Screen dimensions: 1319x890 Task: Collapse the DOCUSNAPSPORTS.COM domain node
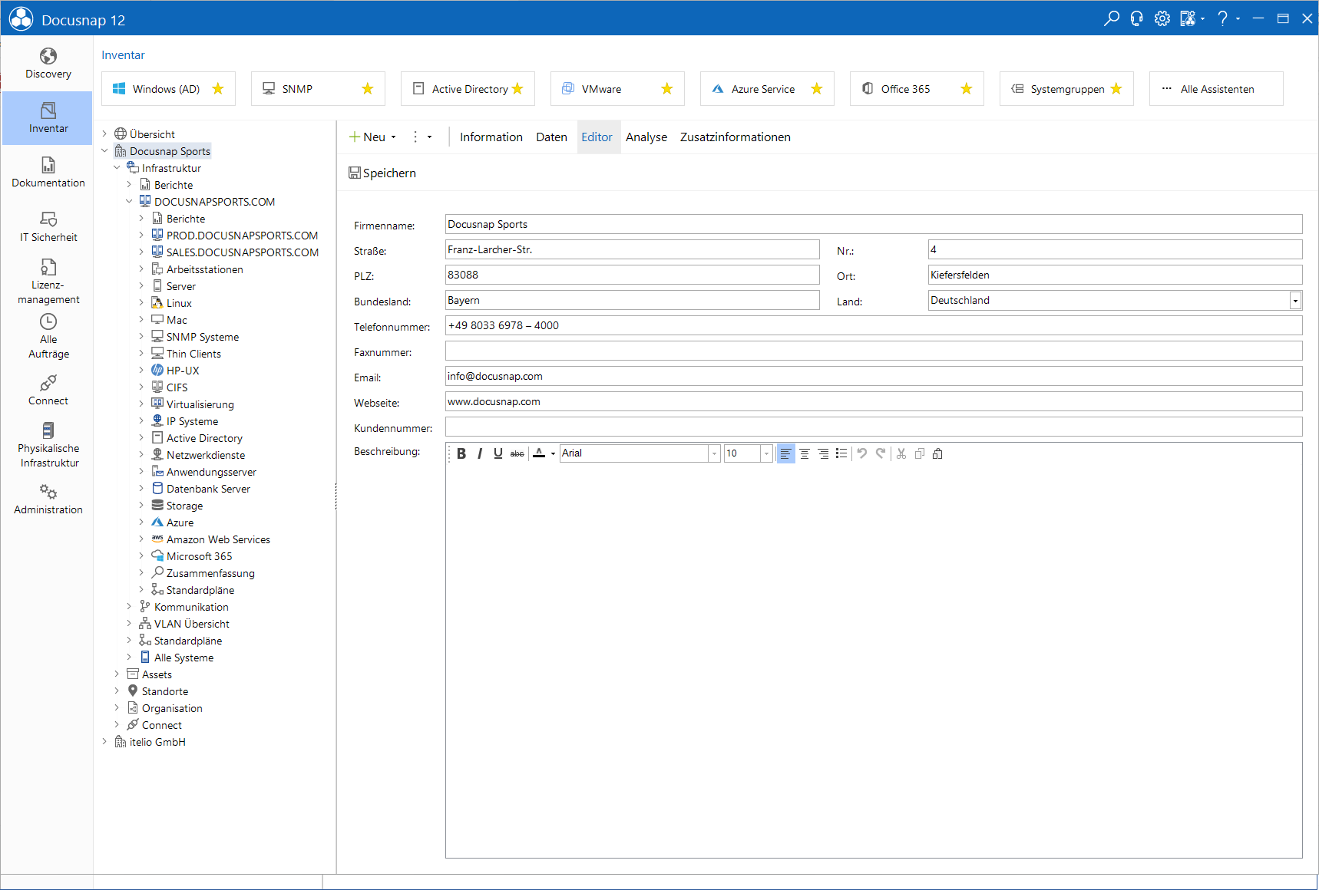[x=130, y=202]
